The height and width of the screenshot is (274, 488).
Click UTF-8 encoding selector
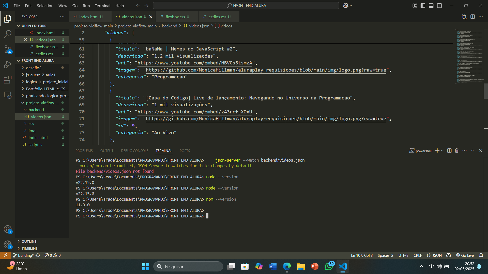(x=403, y=255)
